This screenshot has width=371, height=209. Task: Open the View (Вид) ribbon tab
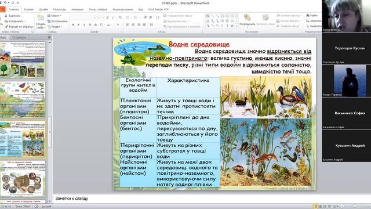click(x=140, y=9)
